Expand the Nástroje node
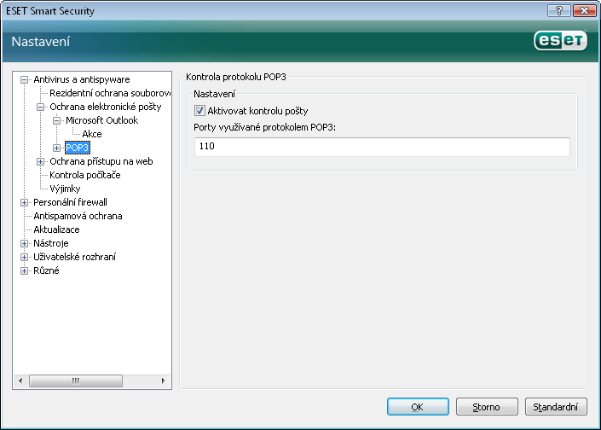601x430 pixels. point(24,243)
